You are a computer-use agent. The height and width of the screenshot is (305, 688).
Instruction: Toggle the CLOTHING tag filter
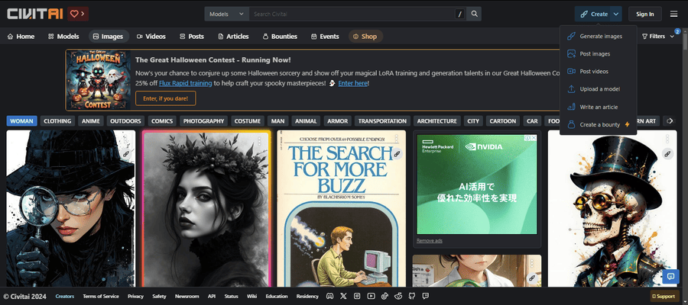[58, 121]
